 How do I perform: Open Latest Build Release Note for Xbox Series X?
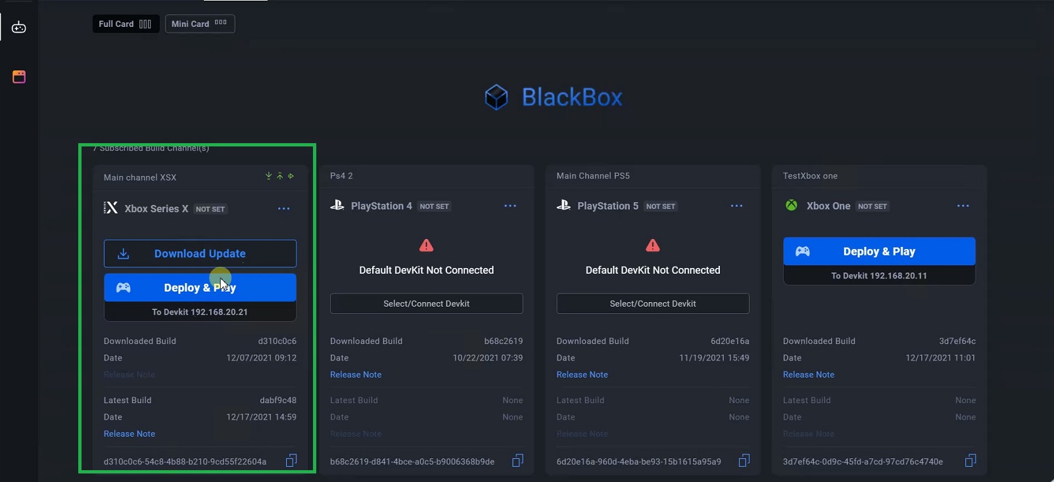(130, 434)
